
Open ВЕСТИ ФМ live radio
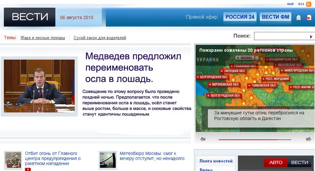point(275,17)
